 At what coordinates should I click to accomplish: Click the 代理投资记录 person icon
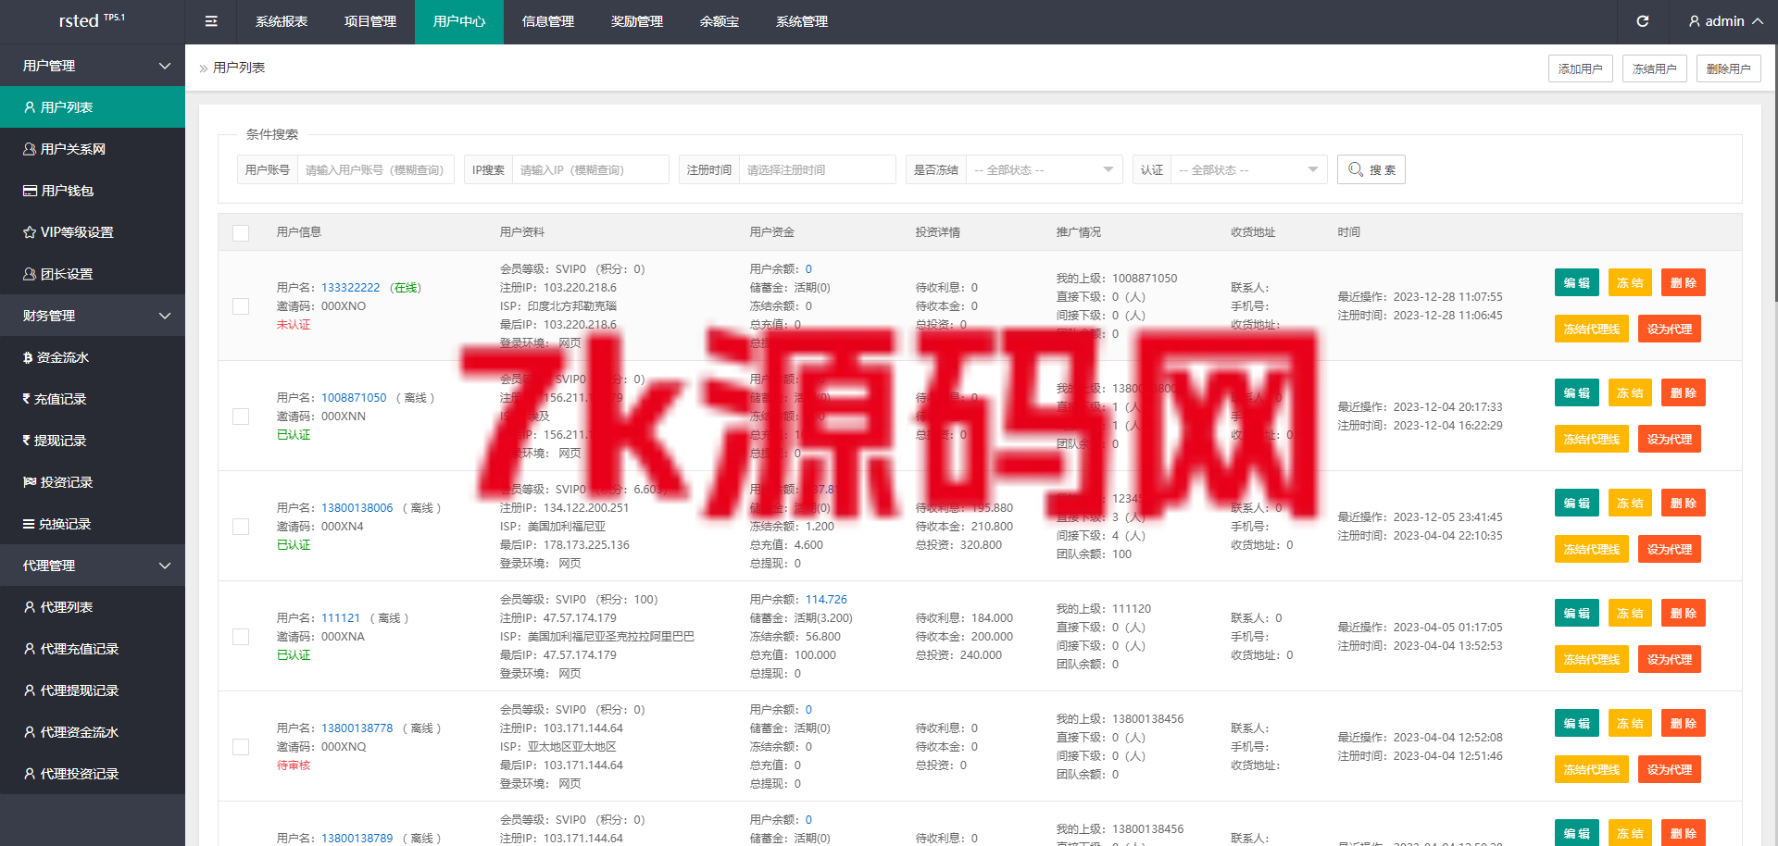30,774
